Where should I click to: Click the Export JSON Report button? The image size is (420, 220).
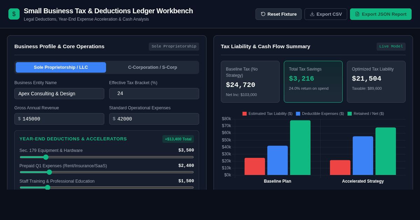pyautogui.click(x=381, y=14)
